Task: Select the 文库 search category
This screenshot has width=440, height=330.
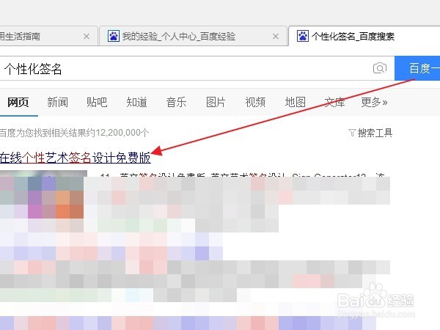Action: tap(334, 102)
